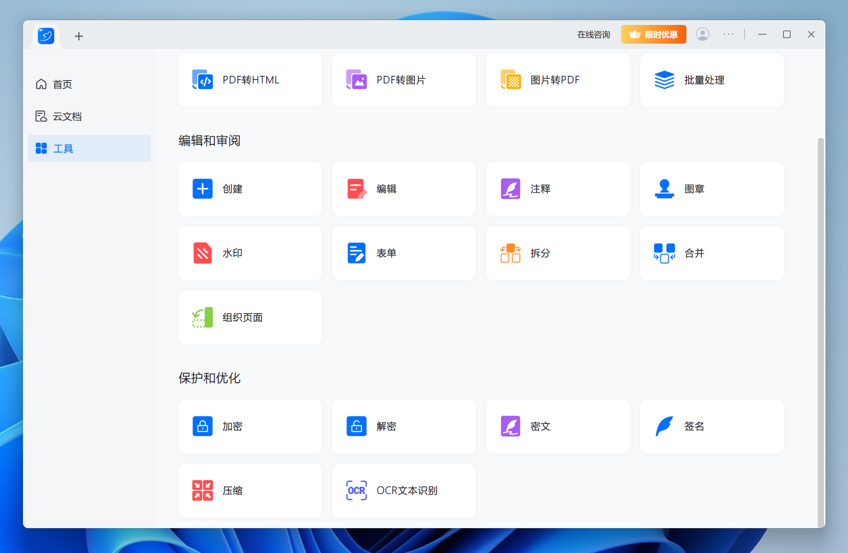Screen dimensions: 848x553
Task: Click the 编辑和审阅 section heading
Action: click(x=210, y=141)
